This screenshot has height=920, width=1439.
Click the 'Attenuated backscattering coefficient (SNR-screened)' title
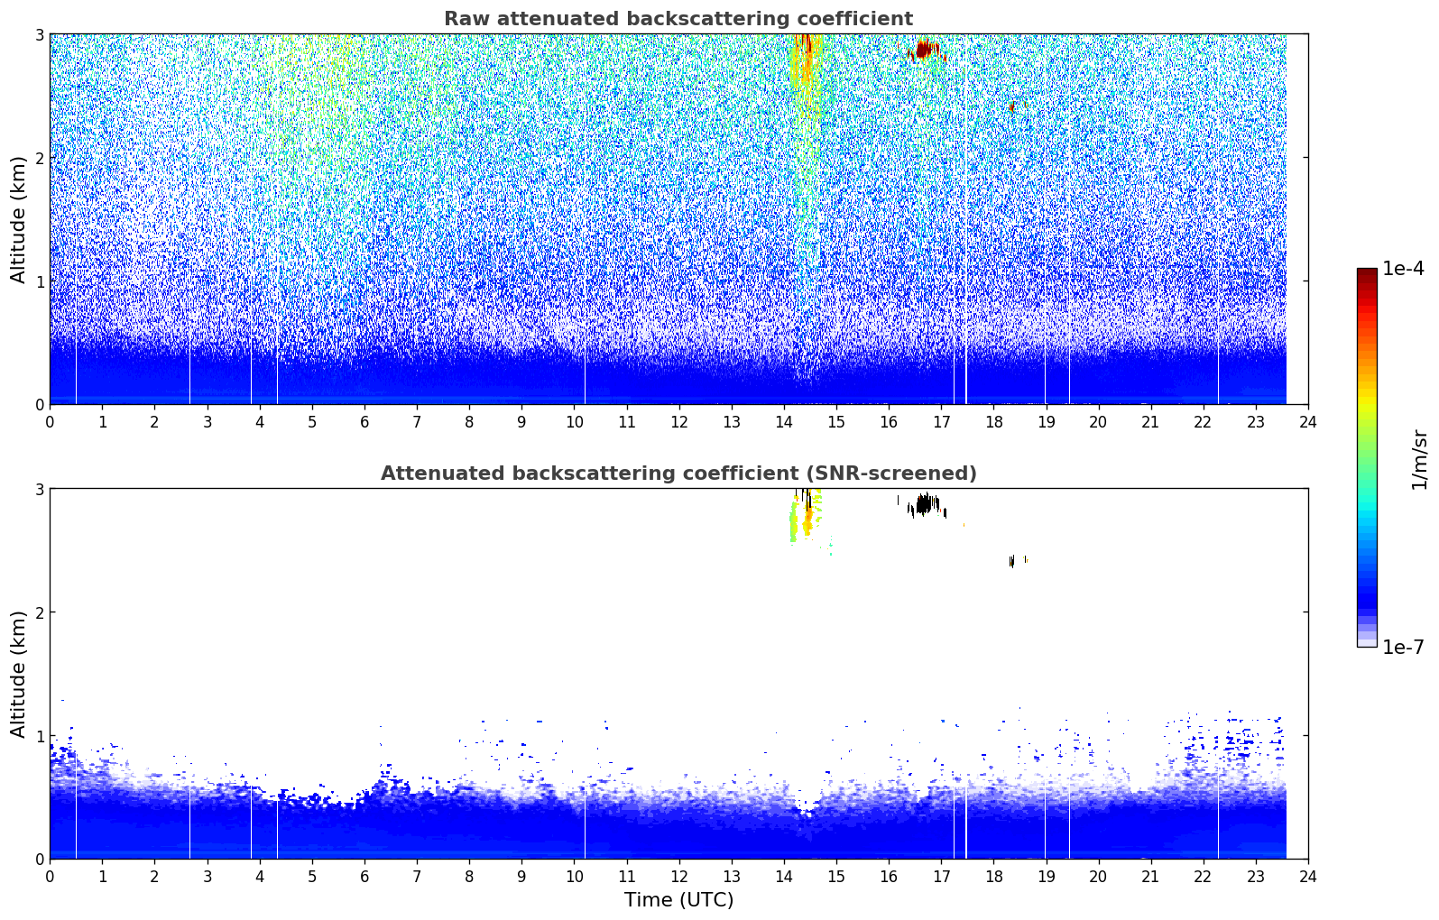[678, 474]
